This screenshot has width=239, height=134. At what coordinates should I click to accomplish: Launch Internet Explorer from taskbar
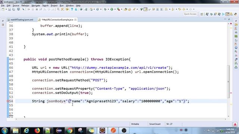[27, 131]
